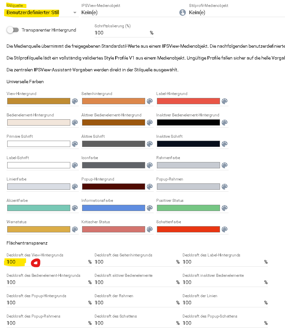The image size is (285, 333).
Task: Click the Kritischer Status color swatch
Action: point(114,229)
